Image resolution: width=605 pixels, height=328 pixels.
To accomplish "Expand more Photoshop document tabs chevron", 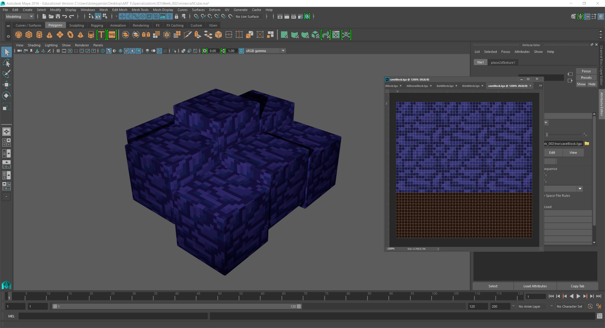I will (x=540, y=86).
